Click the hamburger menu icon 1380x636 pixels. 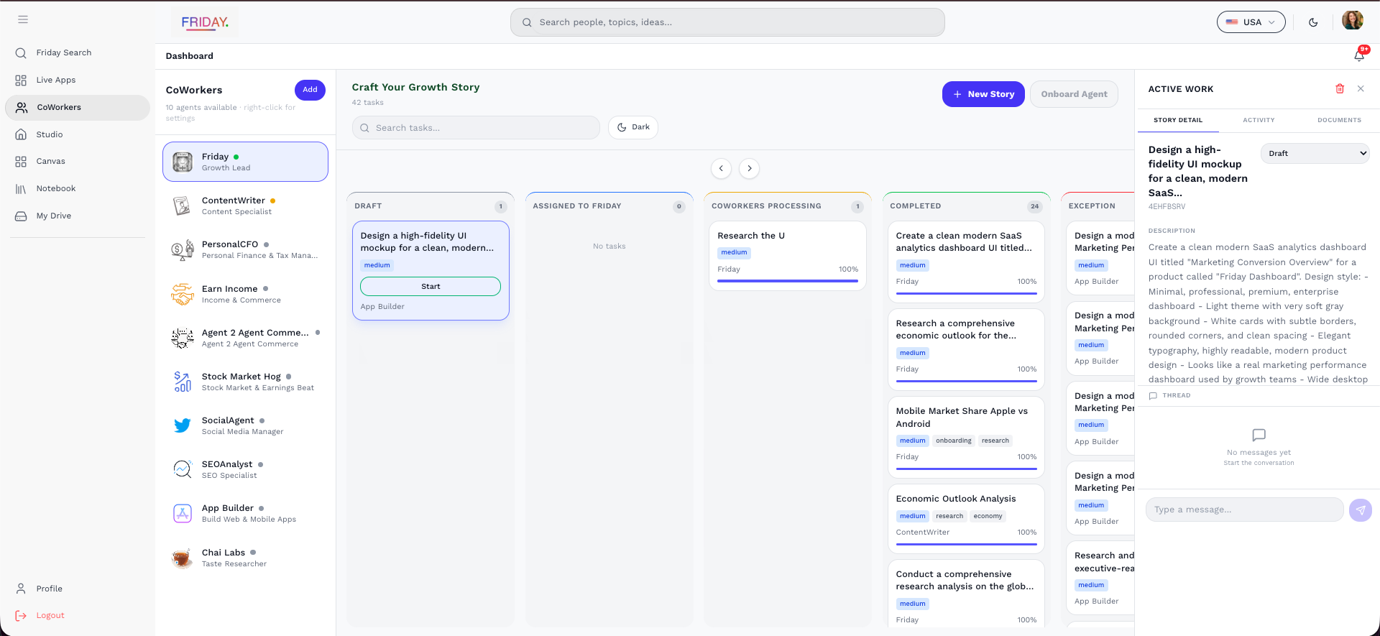(x=23, y=19)
